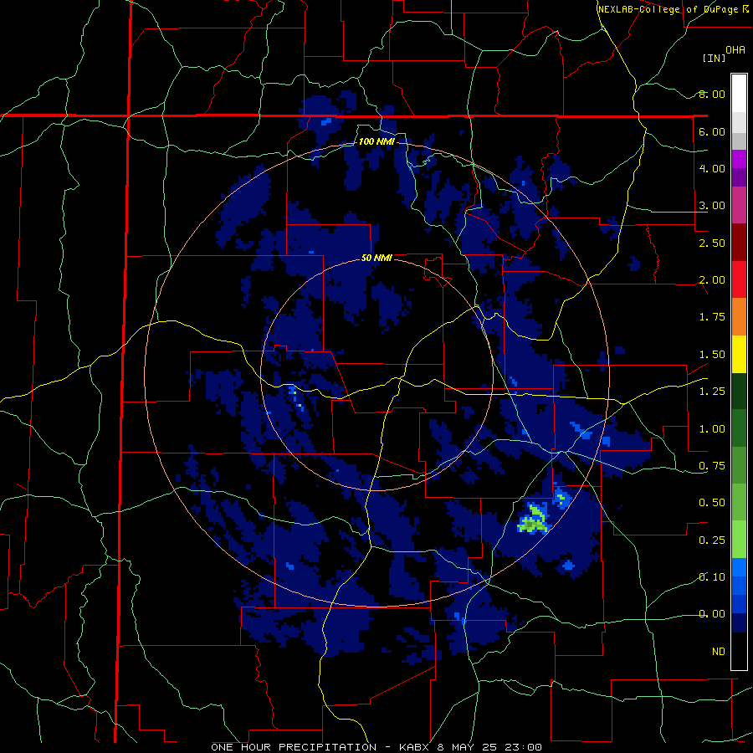753x753 pixels.
Task: Click the ND no-data legend label
Action: (x=719, y=652)
